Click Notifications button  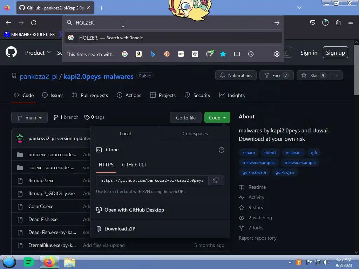pos(236,76)
